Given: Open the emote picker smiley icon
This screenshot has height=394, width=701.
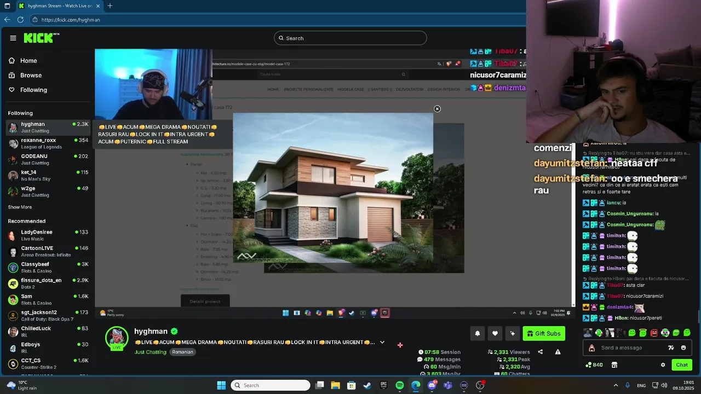Looking at the screenshot, I should (x=683, y=348).
